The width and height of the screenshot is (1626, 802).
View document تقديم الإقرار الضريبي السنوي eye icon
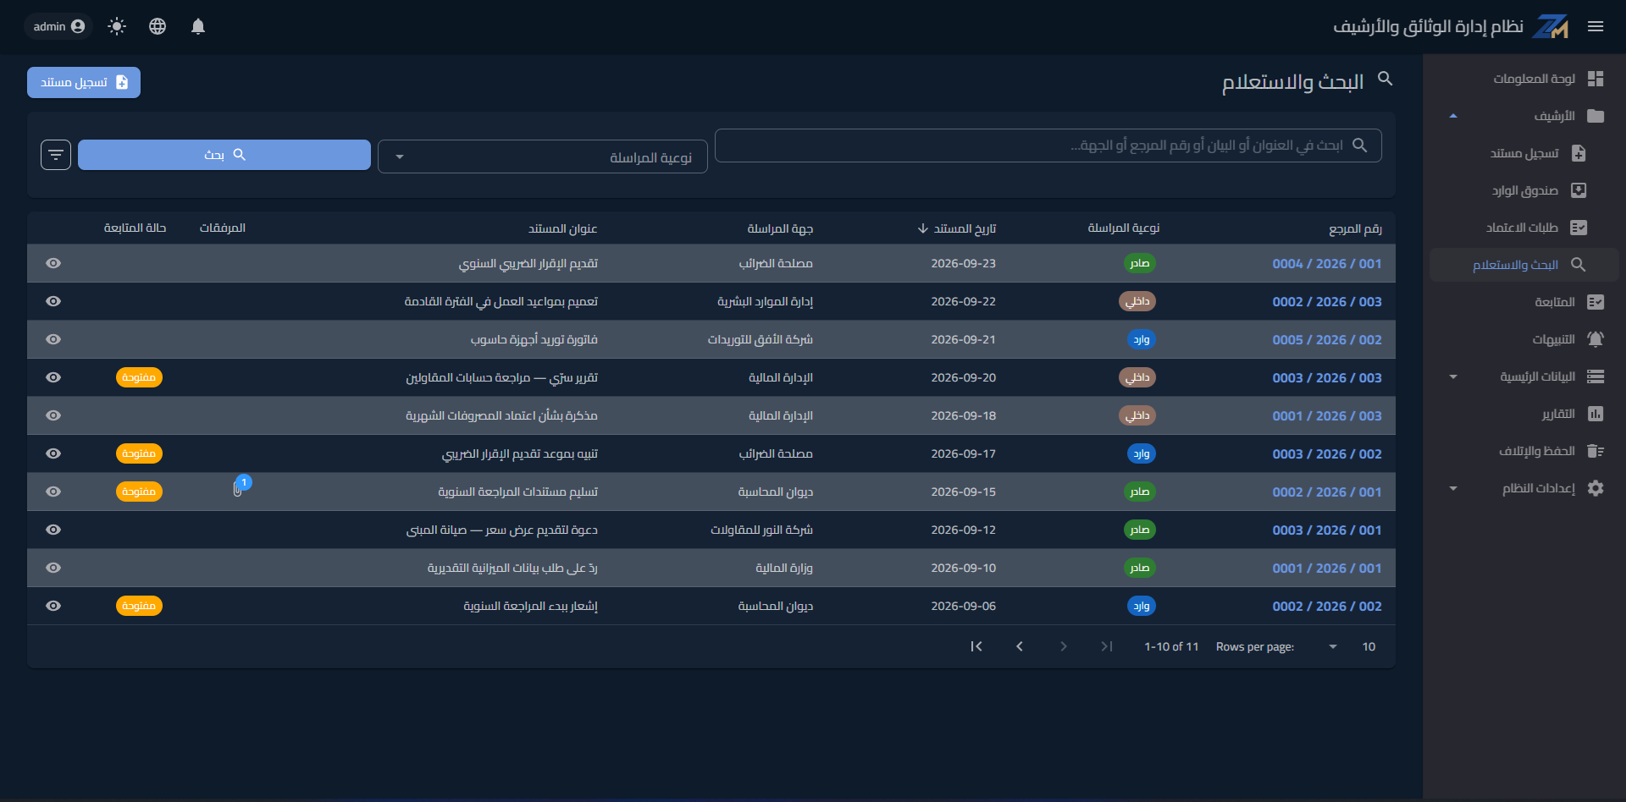click(x=53, y=263)
